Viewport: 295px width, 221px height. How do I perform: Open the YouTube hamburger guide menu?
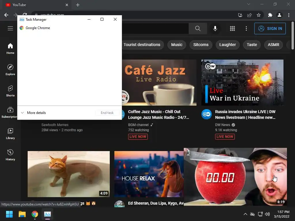(10, 28)
